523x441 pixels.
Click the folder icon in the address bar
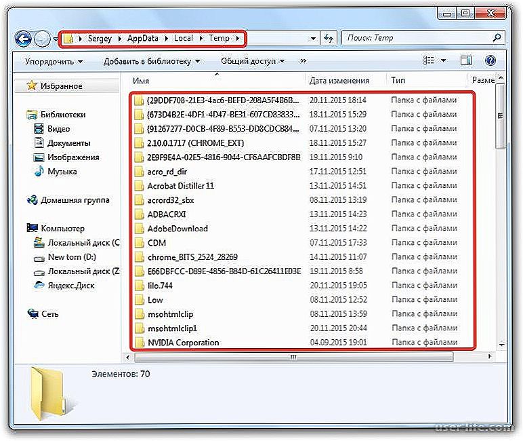68,39
